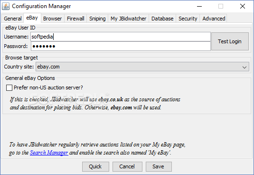
Task: Expand the Country site dropdown
Action: [142, 67]
